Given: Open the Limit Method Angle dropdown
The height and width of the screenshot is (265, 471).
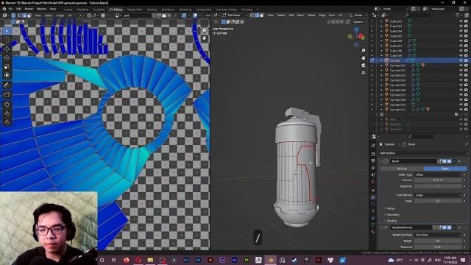Looking at the screenshot, I should click(x=439, y=195).
